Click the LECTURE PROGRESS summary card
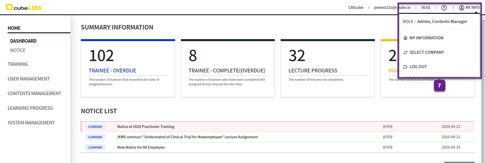This screenshot has height=163, width=485. tap(327, 68)
